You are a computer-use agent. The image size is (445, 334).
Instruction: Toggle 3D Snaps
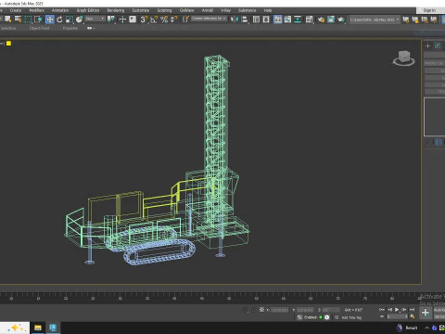click(144, 19)
